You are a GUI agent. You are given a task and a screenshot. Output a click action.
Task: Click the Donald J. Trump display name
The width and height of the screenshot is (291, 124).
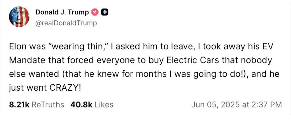tap(62, 12)
